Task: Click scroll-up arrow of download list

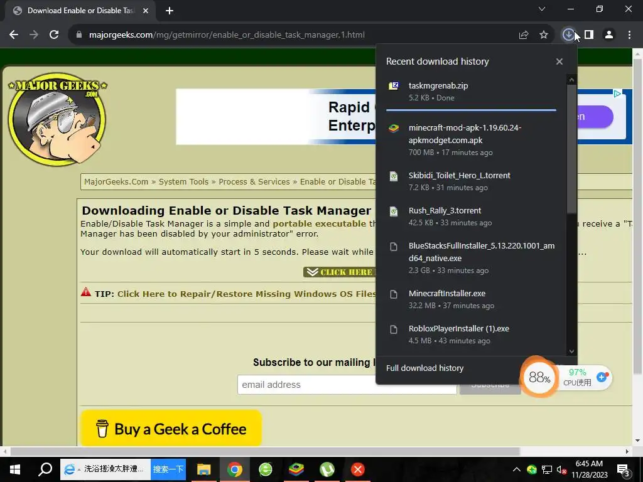Action: click(x=571, y=80)
